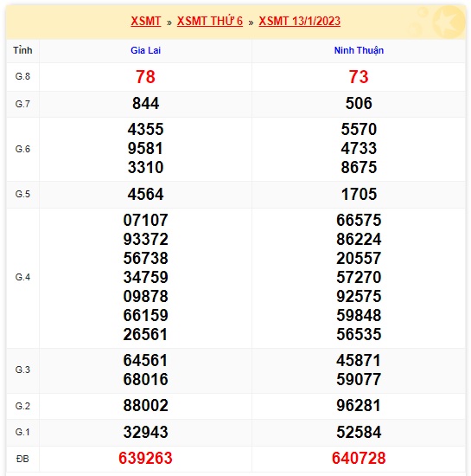Select the G.6 row label
Image resolution: width=471 pixels, height=476 pixels.
pos(22,149)
